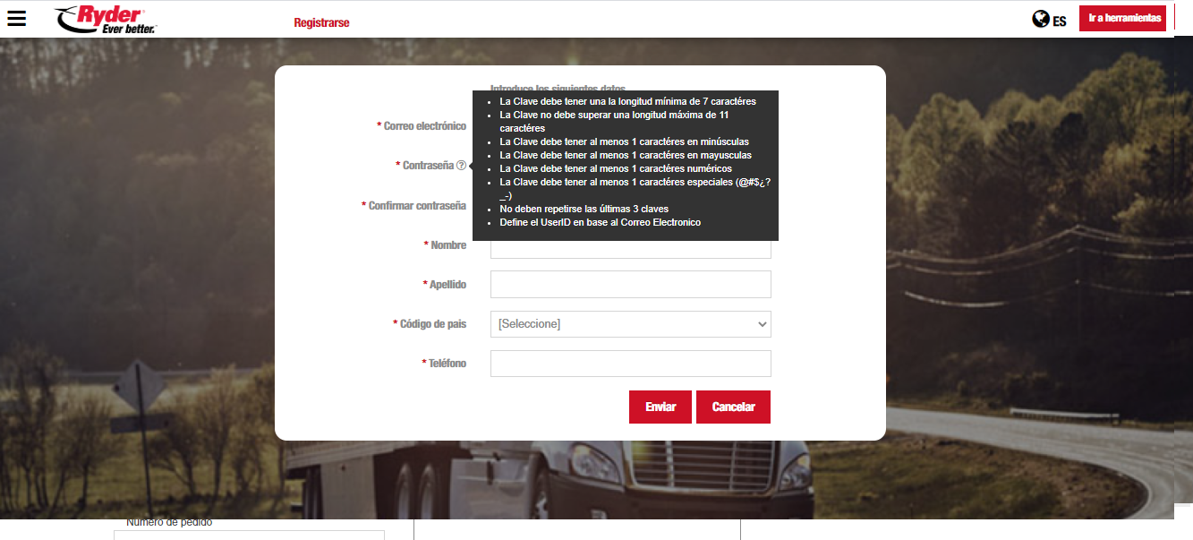Image resolution: width=1193 pixels, height=540 pixels.
Task: Submit the form with Enviar
Action: pyautogui.click(x=660, y=407)
